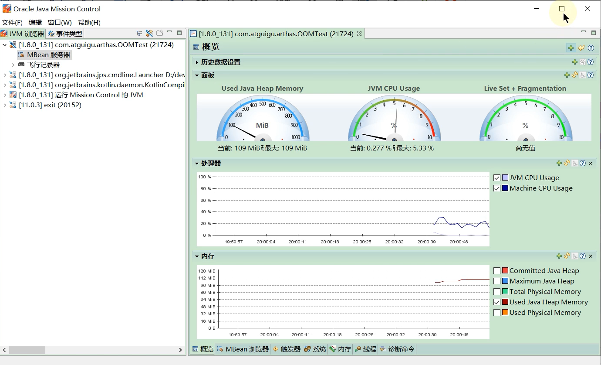
Task: Click refresh arrows icon in 处理器 section
Action: click(567, 163)
